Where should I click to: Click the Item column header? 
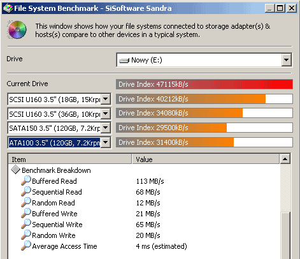pyautogui.click(x=70, y=159)
